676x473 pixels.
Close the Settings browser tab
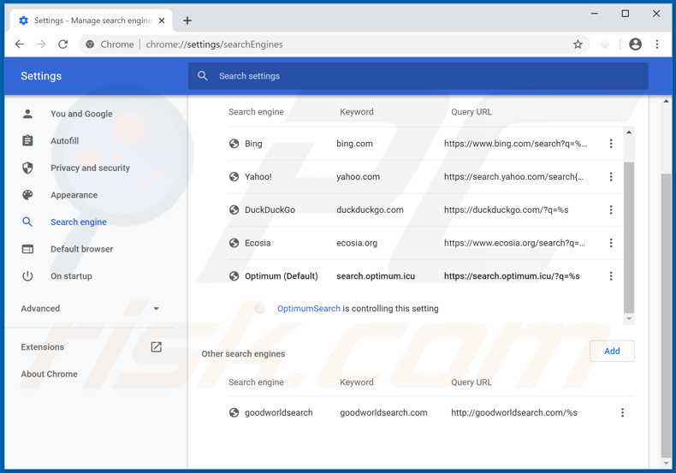point(162,21)
